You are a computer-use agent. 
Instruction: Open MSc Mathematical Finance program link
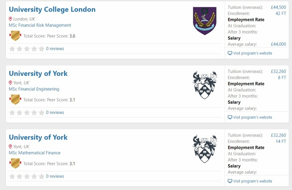tap(35, 153)
